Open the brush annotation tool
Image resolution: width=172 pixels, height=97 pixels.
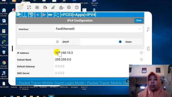(53, 8)
